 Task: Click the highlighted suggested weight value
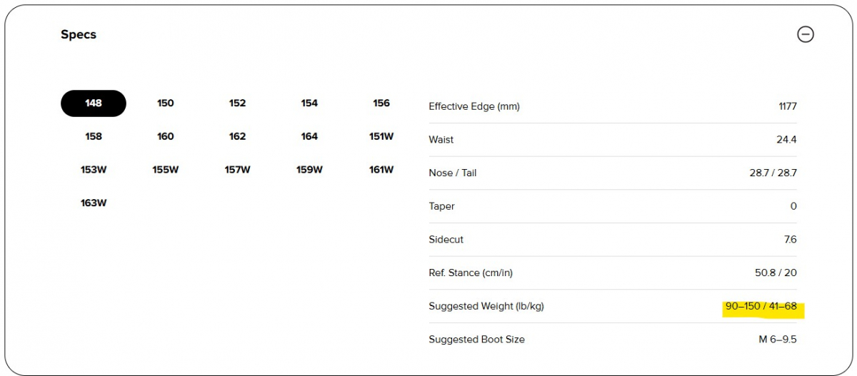[x=761, y=307]
